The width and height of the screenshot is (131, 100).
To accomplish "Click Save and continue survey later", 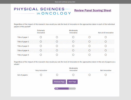I will (x=65, y=2).
